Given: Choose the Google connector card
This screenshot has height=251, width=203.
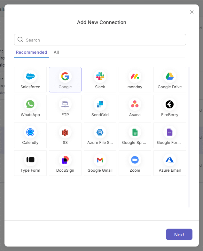Looking at the screenshot, I should click(65, 80).
